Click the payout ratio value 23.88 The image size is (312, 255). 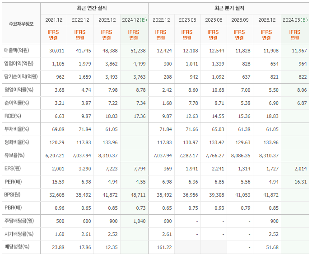pos(58,247)
